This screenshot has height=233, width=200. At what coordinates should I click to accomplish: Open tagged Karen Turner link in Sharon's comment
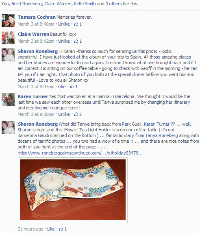pos(157,124)
